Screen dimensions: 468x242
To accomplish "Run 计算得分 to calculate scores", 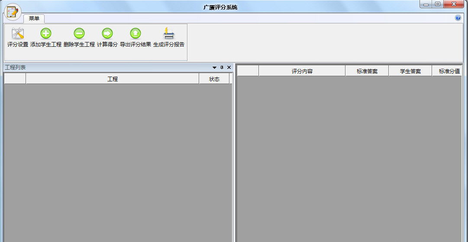I will pos(107,34).
